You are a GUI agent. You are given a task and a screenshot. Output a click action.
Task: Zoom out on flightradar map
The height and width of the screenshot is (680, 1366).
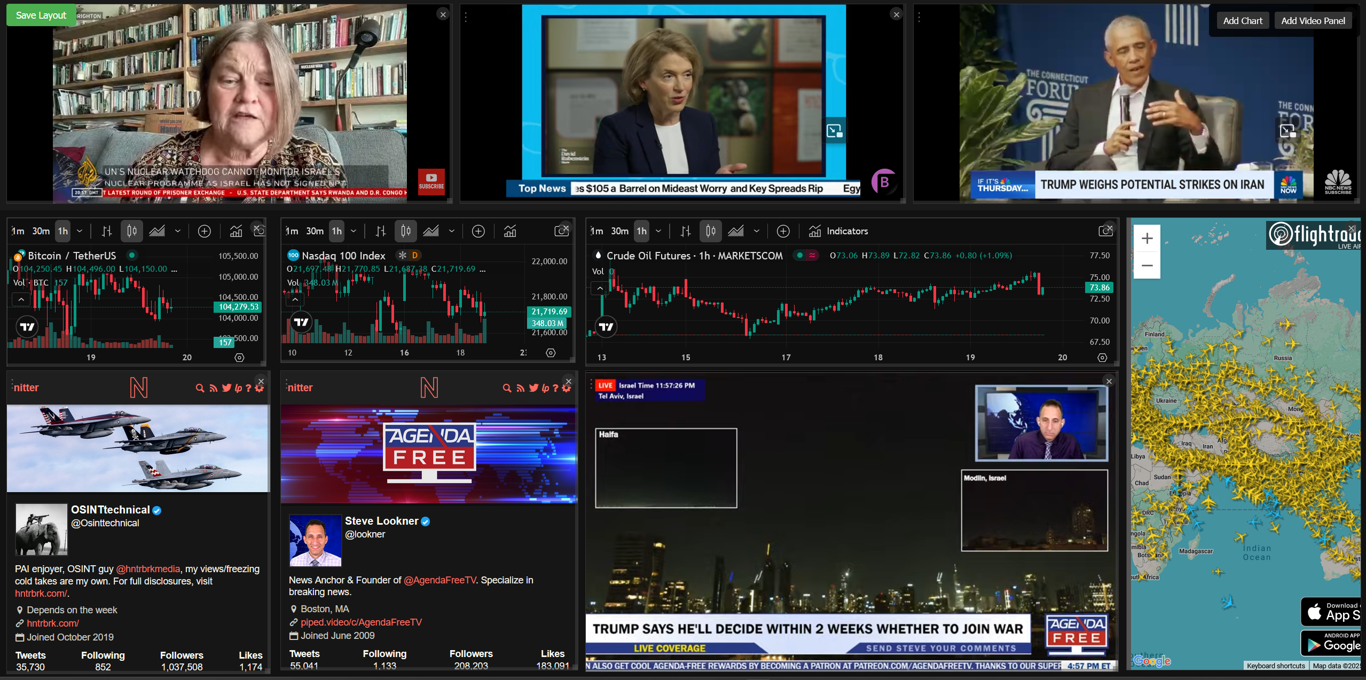pos(1147,265)
